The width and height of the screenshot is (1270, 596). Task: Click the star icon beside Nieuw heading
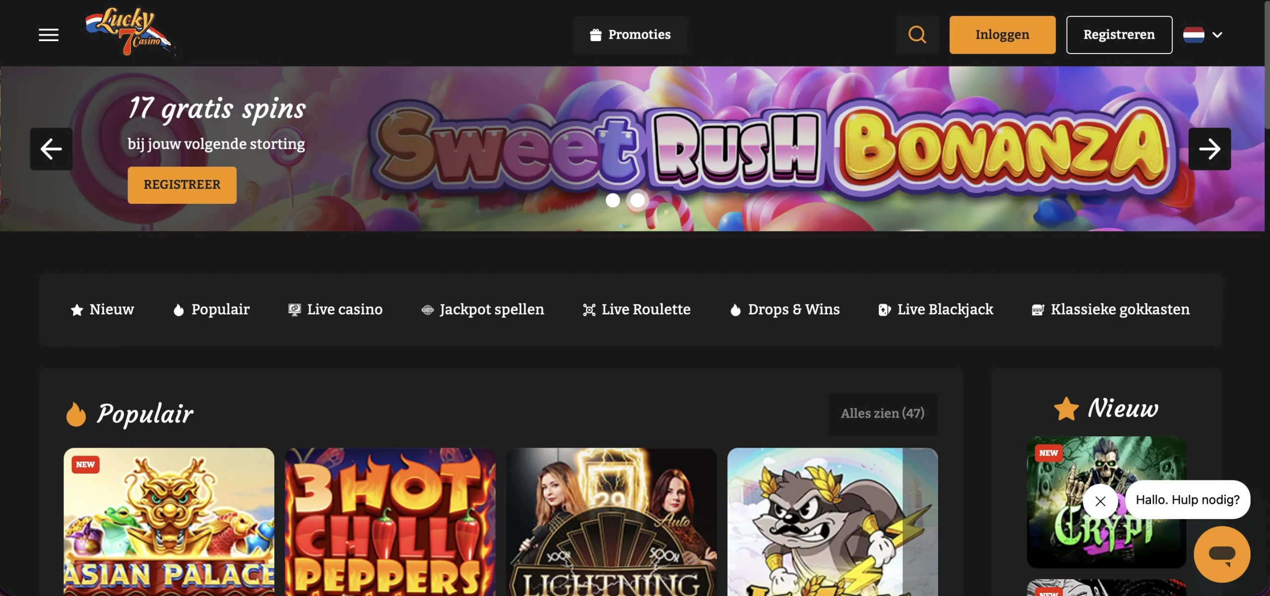click(x=1066, y=409)
